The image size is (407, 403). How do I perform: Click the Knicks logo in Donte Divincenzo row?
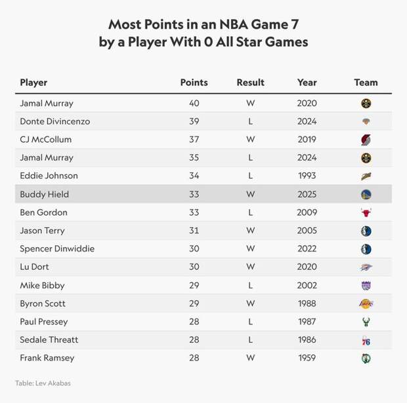366,121
